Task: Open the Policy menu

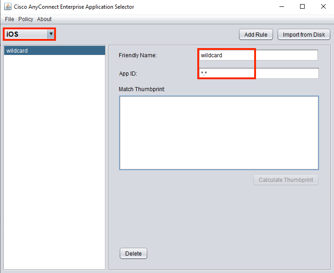Action: (26, 19)
